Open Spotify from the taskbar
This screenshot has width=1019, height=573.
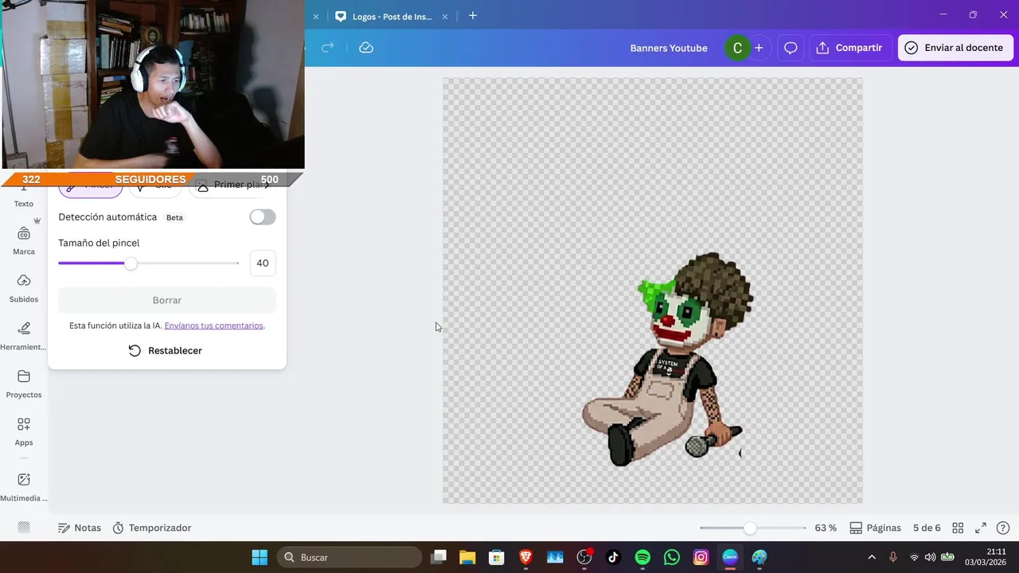[642, 557]
